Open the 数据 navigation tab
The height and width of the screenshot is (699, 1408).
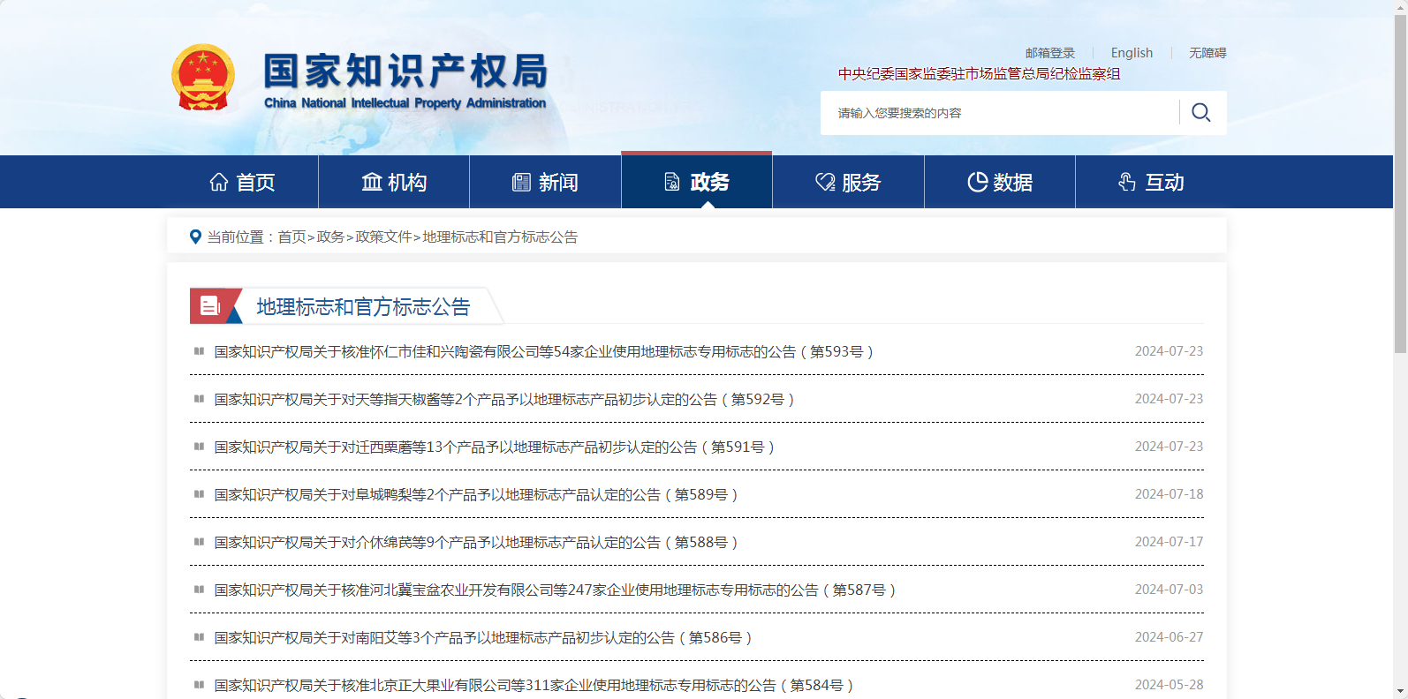pyautogui.click(x=1000, y=182)
